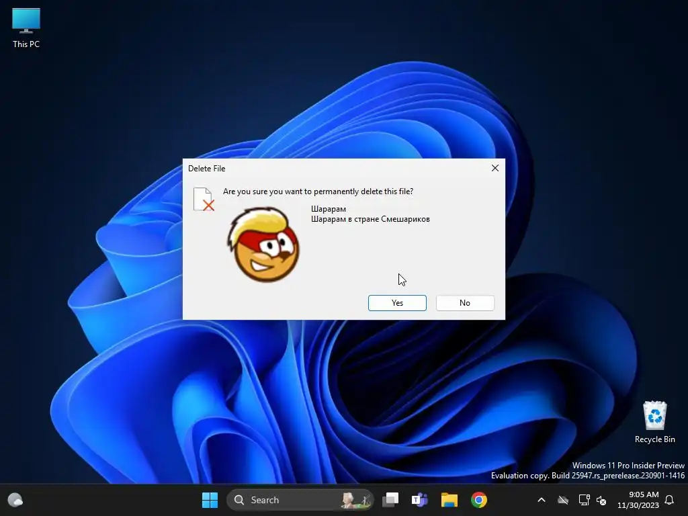Select the Шарарам character thumbnail image
The image size is (688, 516).
coord(263,245)
